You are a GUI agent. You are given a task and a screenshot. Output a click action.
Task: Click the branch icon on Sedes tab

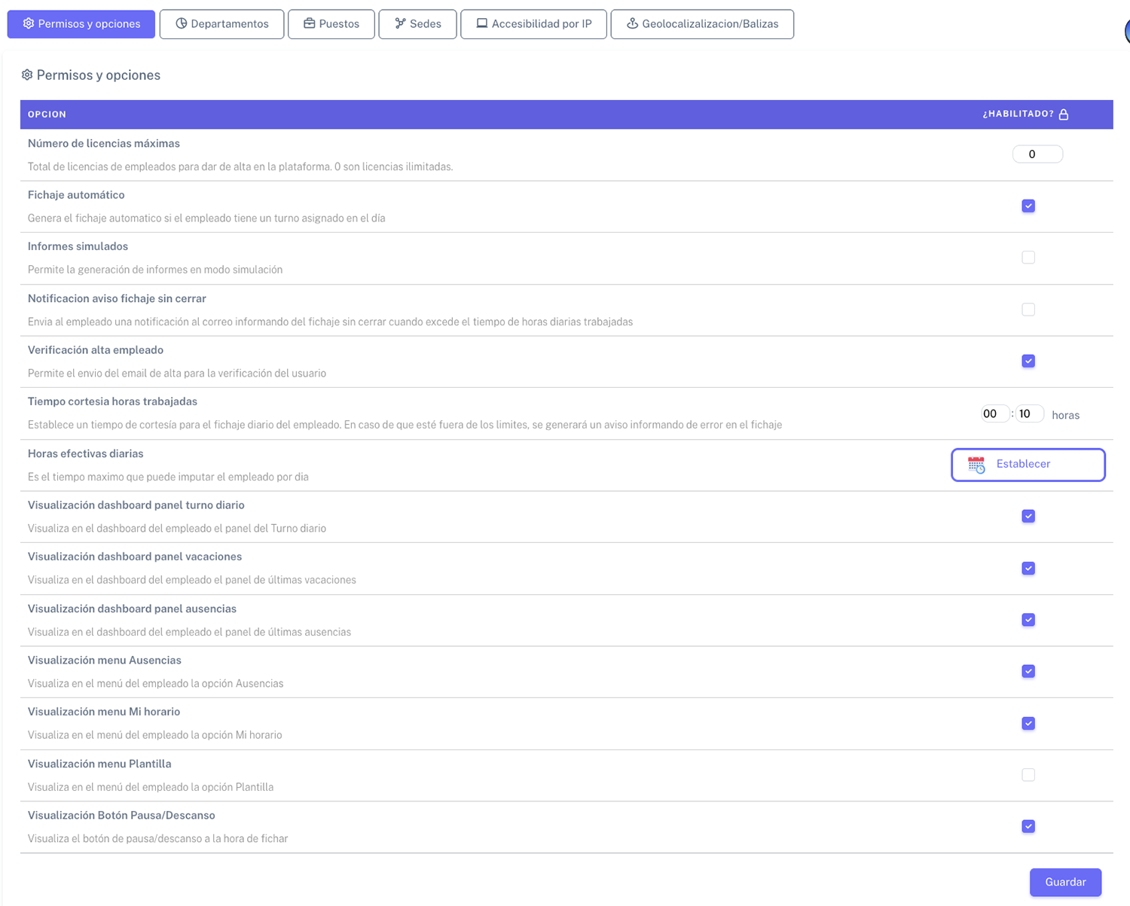coord(400,24)
